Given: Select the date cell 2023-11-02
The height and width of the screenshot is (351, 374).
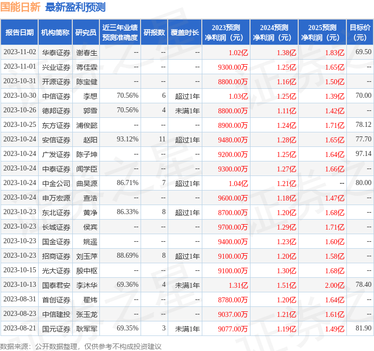Looking at the screenshot, I should pyautogui.click(x=20, y=52).
